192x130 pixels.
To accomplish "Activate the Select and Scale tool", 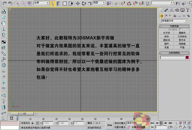I will pyautogui.click(x=90, y=4).
